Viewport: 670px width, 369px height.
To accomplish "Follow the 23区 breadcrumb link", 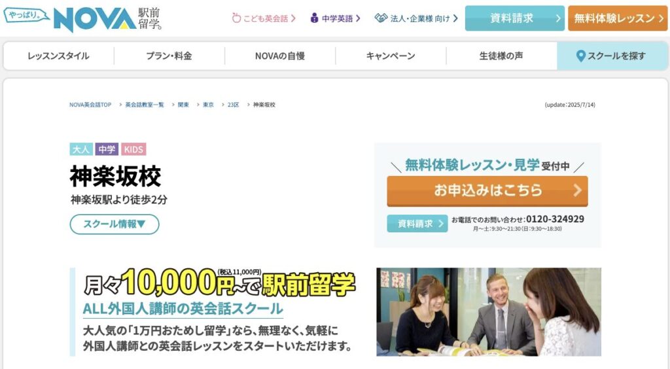I will [x=234, y=105].
